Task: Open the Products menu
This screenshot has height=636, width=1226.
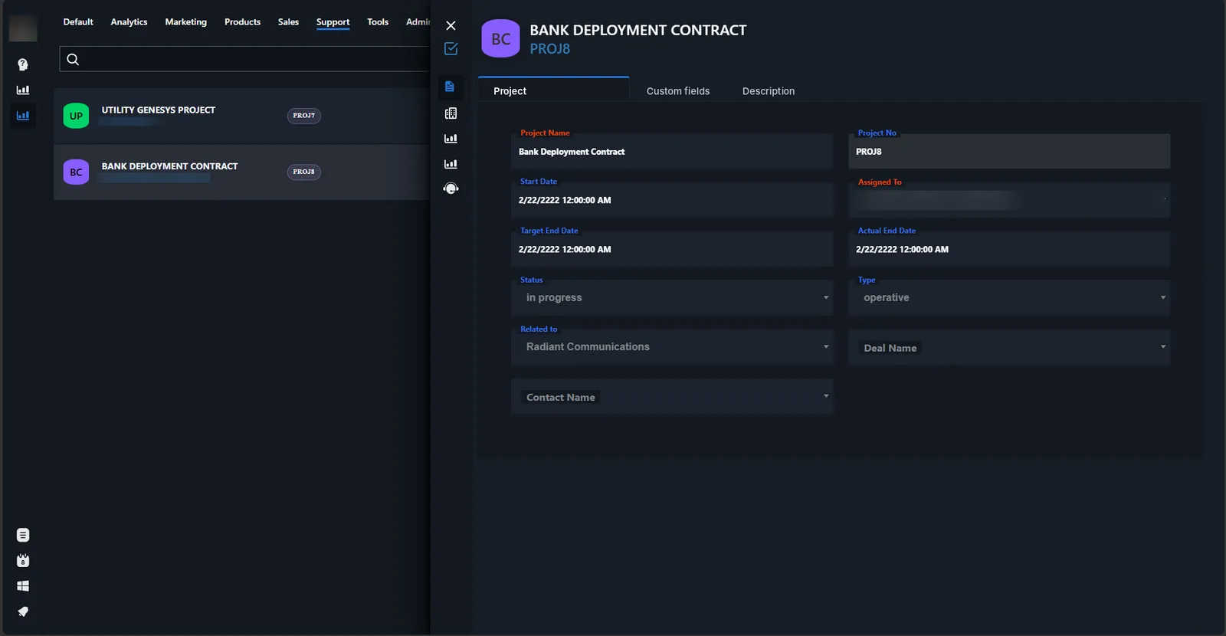Action: [242, 22]
